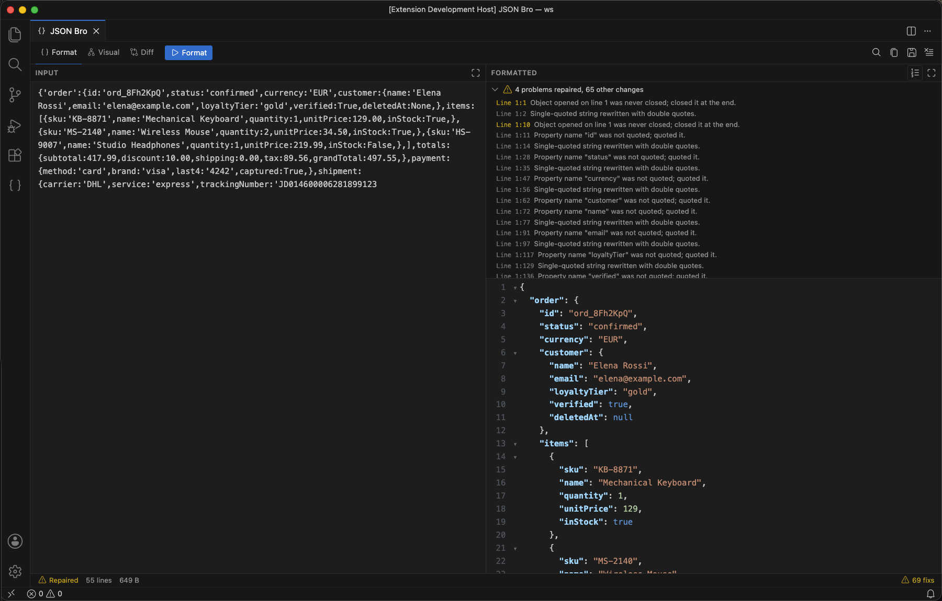
Task: Select repair entry about property name "loyaltyTier"
Action: click(606, 255)
